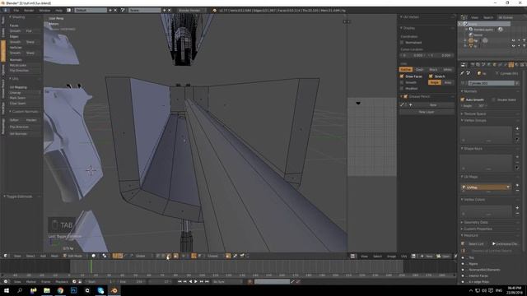Open the Default screen layout field
Viewport: 527px width, 296px height.
pos(91,11)
